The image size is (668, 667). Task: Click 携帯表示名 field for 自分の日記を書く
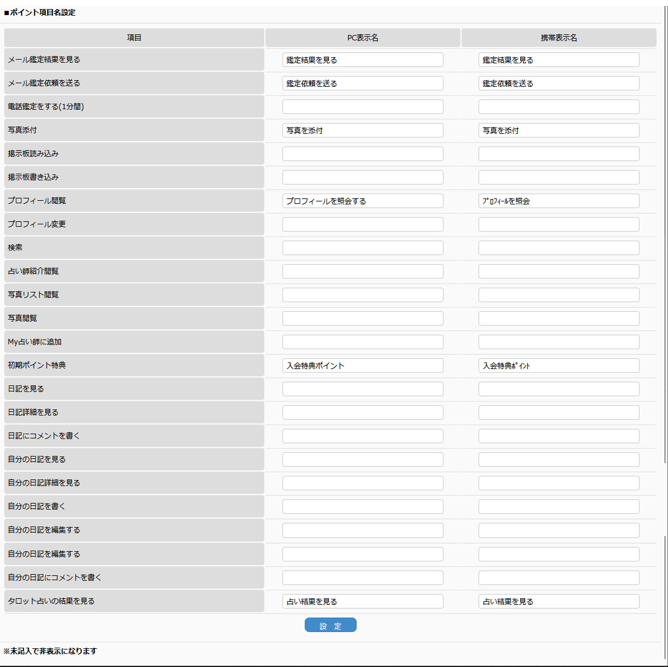click(559, 507)
